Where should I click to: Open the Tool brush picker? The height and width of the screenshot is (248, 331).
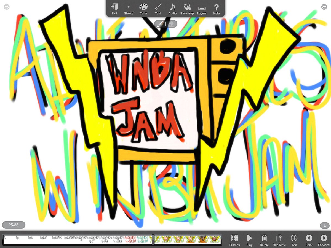[x=158, y=9]
